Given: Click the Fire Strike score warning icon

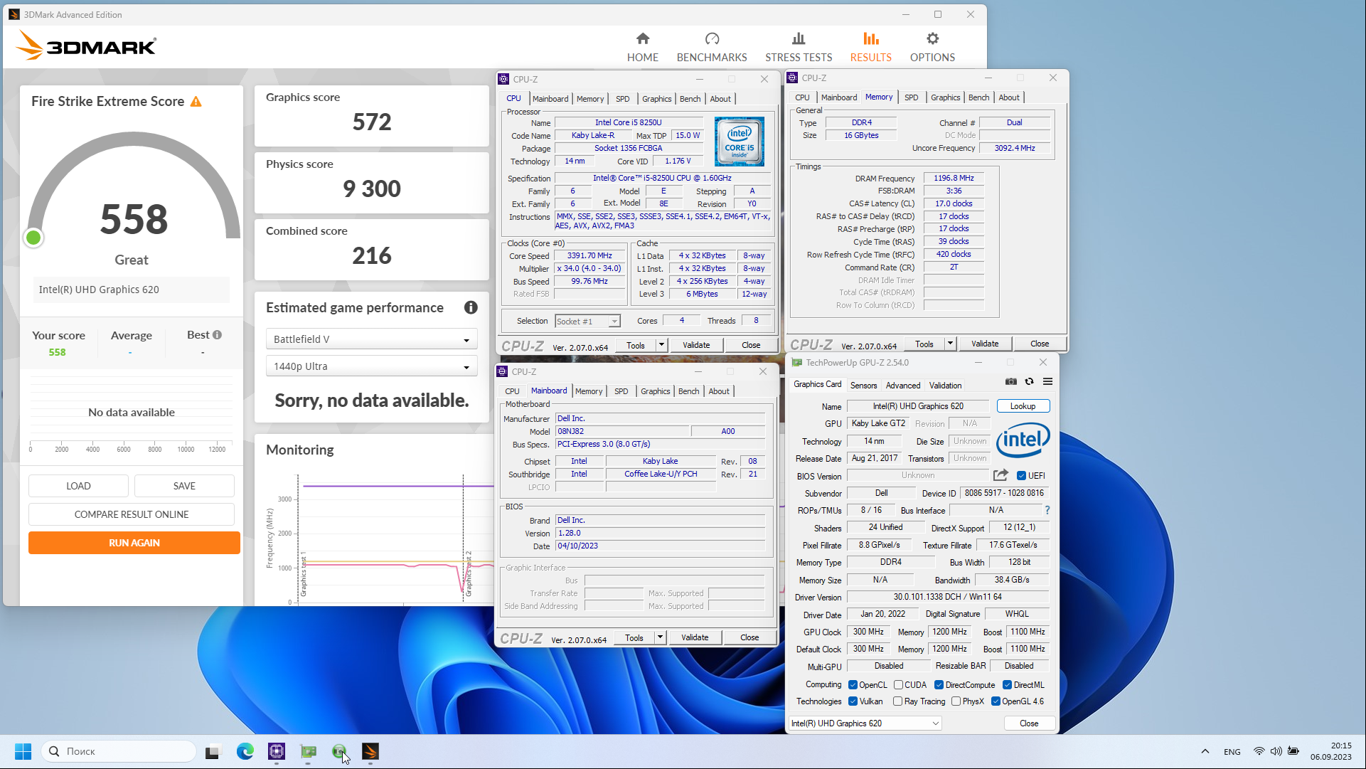Looking at the screenshot, I should click(x=196, y=102).
